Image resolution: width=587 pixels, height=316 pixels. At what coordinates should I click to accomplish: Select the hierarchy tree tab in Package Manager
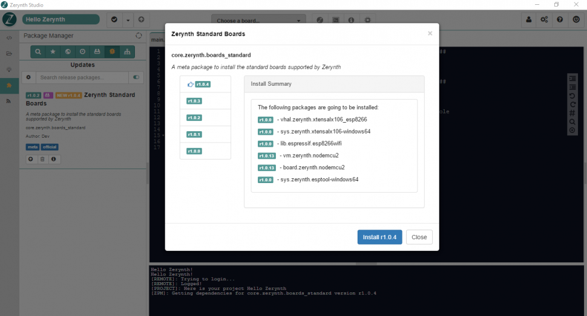pos(127,51)
